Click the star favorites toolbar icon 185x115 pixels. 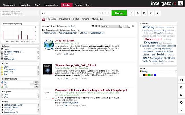[x=151, y=13]
